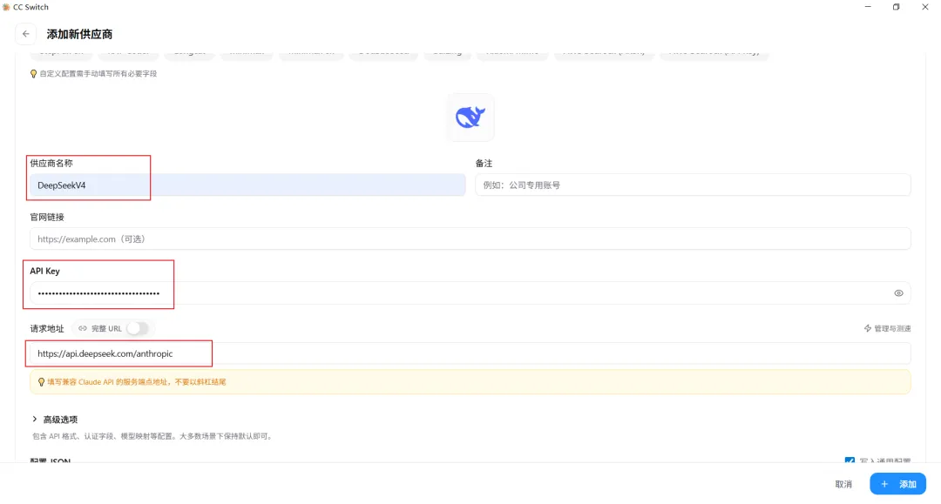Expand the 高级选项 section

coord(55,420)
